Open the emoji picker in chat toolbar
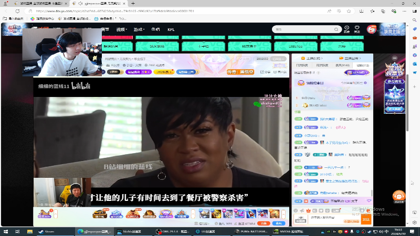Viewport: 420px width, 236px height. click(x=296, y=211)
